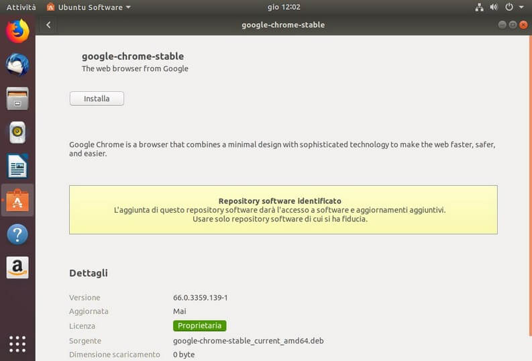Click the google-chrome-stable page heading
This screenshot has height=361, width=532.
click(x=133, y=56)
